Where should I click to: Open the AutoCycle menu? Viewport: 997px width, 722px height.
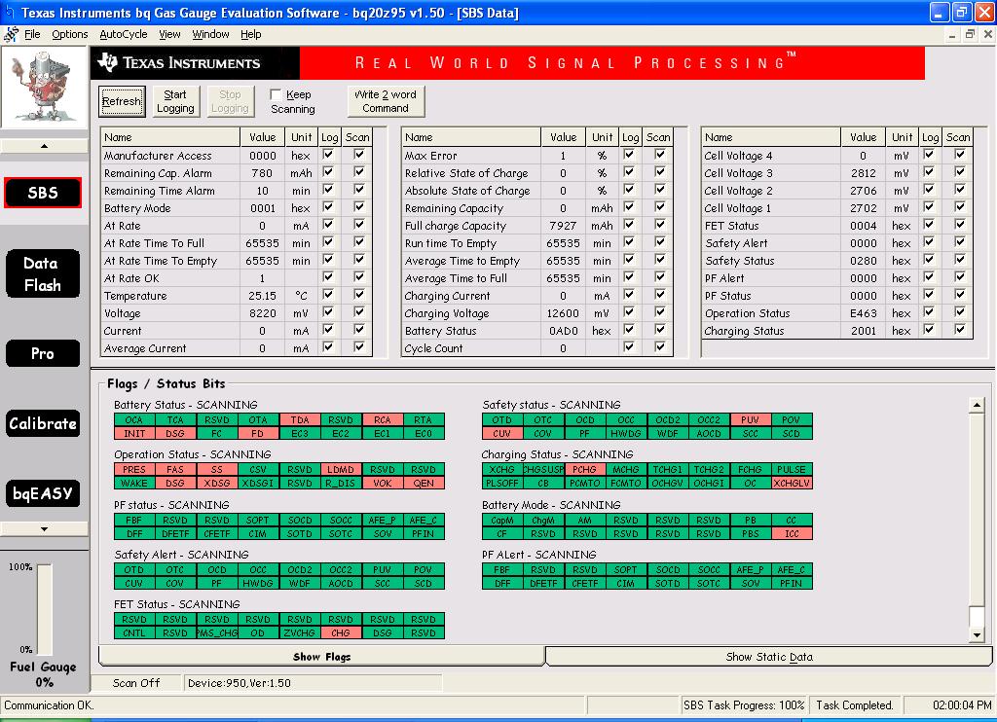[x=124, y=34]
